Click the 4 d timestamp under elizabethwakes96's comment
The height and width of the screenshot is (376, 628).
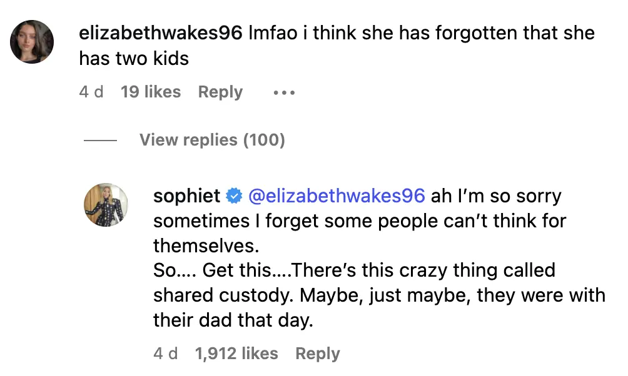pos(91,92)
